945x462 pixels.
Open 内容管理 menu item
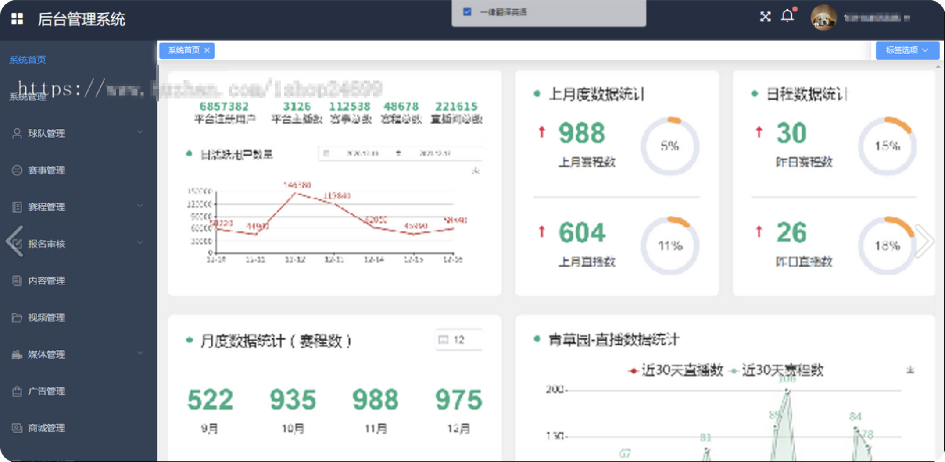click(x=47, y=281)
